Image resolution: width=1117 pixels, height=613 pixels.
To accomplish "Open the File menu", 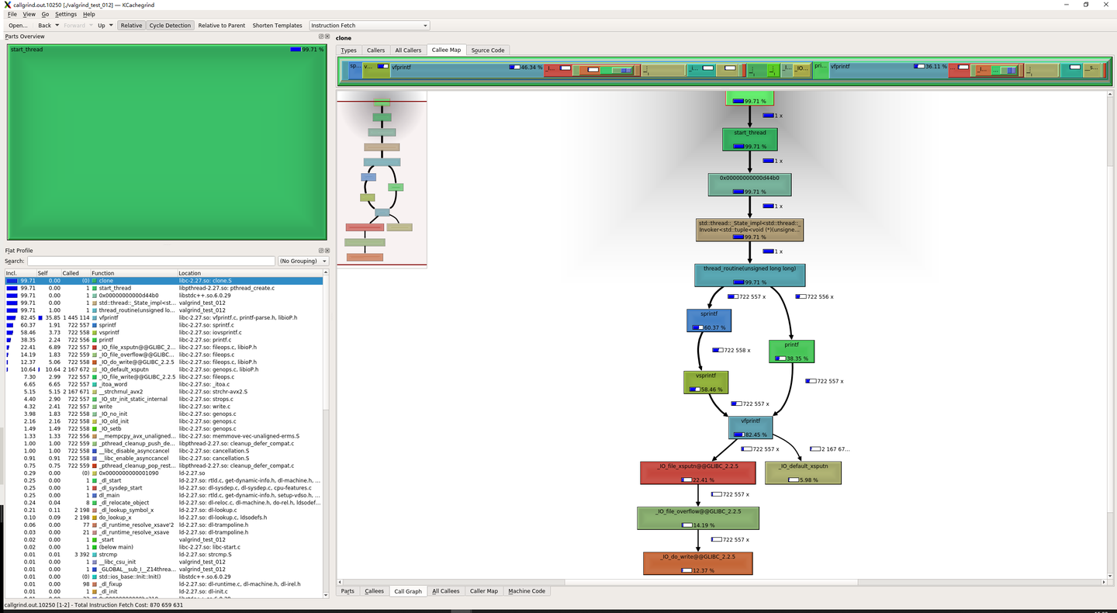I will 12,14.
